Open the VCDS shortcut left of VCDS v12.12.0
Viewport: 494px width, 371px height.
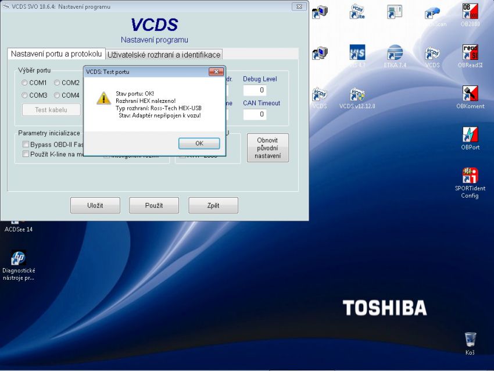coord(320,98)
